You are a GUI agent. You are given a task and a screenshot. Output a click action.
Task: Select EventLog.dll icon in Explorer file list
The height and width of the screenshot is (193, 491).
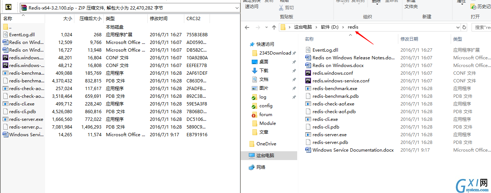pyautogui.click(x=308, y=50)
